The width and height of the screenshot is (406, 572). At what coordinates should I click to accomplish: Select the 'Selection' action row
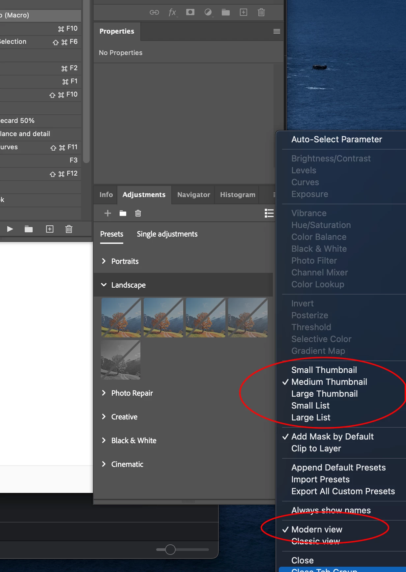click(x=41, y=42)
